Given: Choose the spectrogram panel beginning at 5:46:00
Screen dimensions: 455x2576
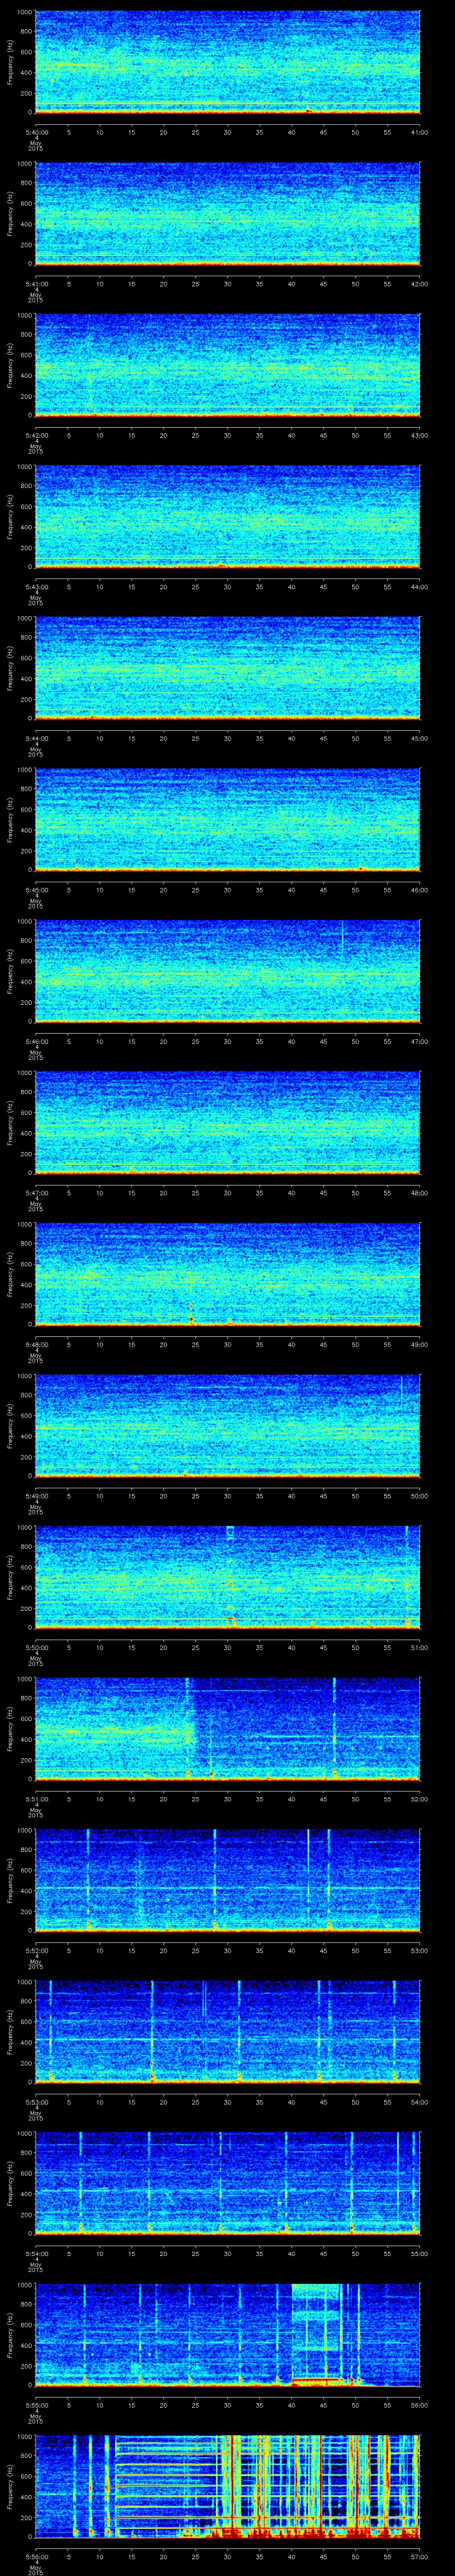Looking at the screenshot, I should [x=227, y=971].
